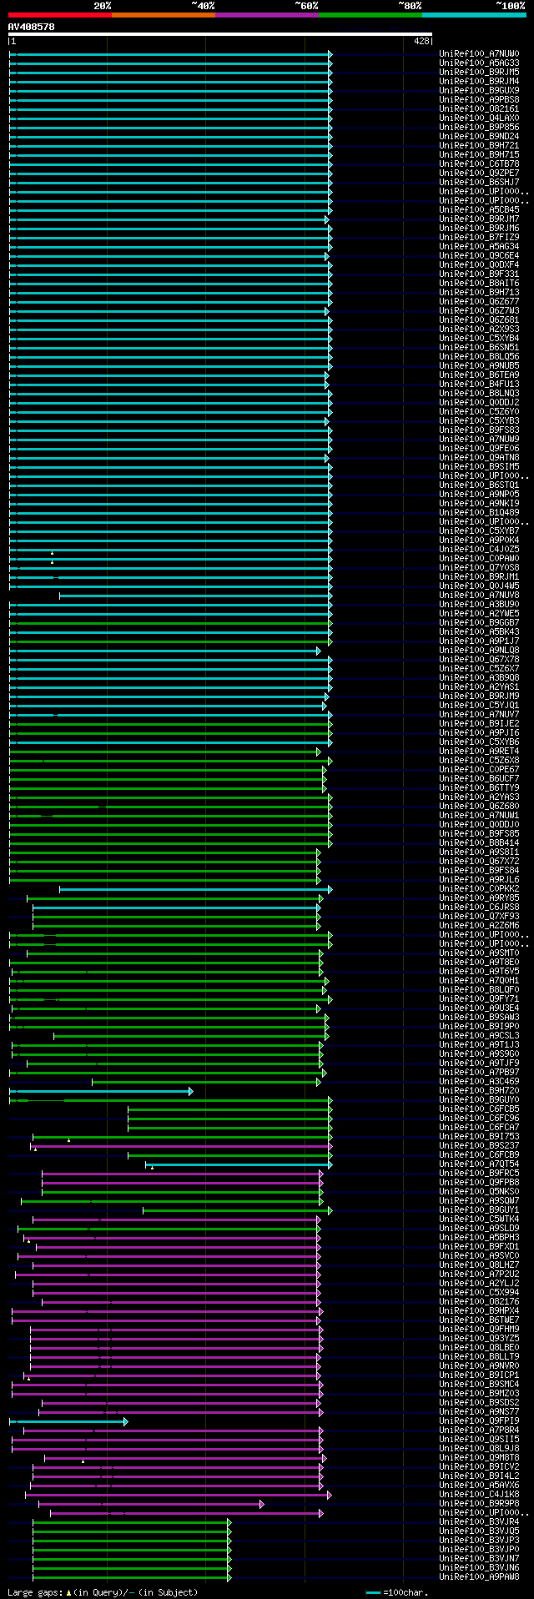Viewport: 534px width, 1599px height.
Task: Select hit label UniRef100_Q7Y0S8
Action: tap(479, 567)
